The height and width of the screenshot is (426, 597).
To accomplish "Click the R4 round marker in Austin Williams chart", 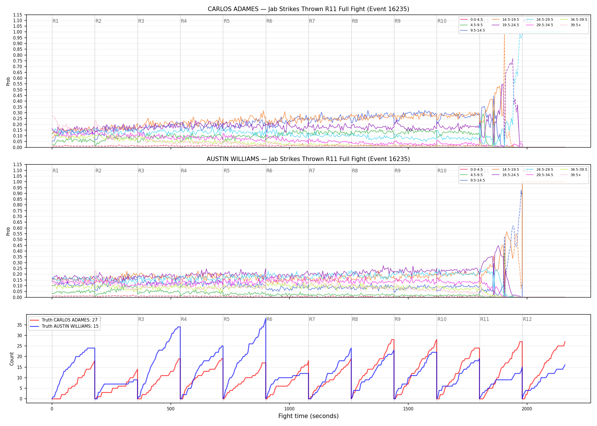I will point(184,171).
